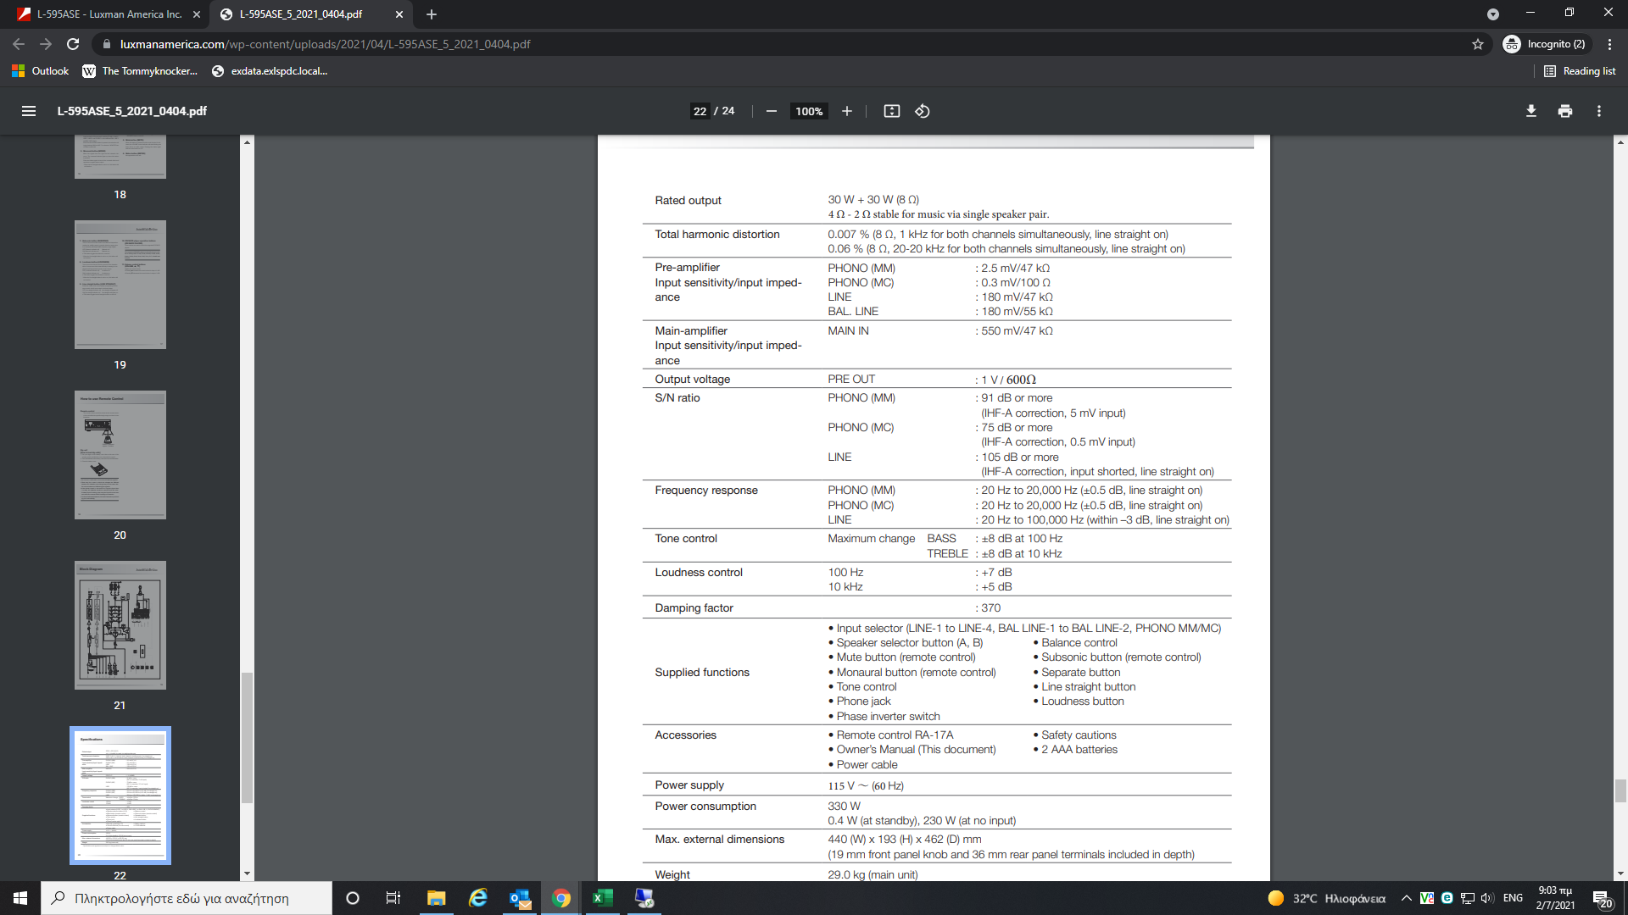Close the L-595ASE_5_2021_0404.pdf tab
The height and width of the screenshot is (915, 1628).
coord(399,14)
